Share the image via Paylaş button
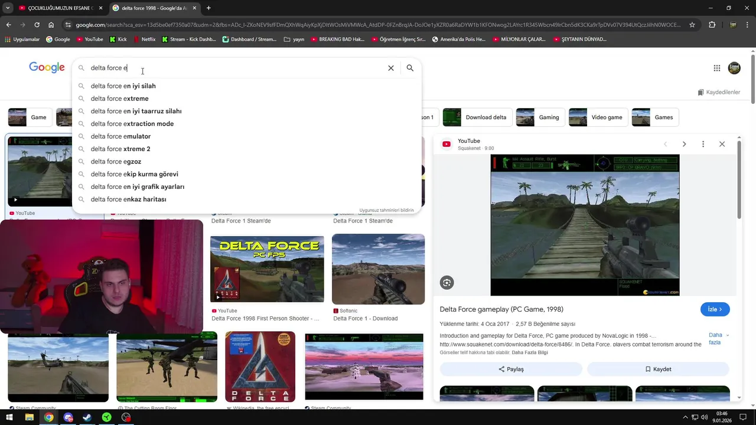Image resolution: width=756 pixels, height=425 pixels. point(511,369)
